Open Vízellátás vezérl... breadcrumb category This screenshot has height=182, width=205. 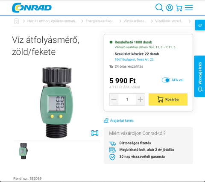pyautogui.click(x=169, y=21)
